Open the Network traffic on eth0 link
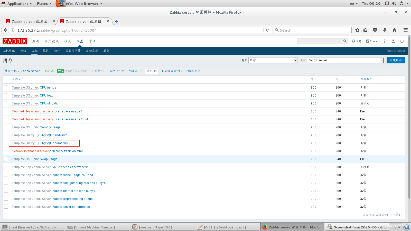 point(67,151)
